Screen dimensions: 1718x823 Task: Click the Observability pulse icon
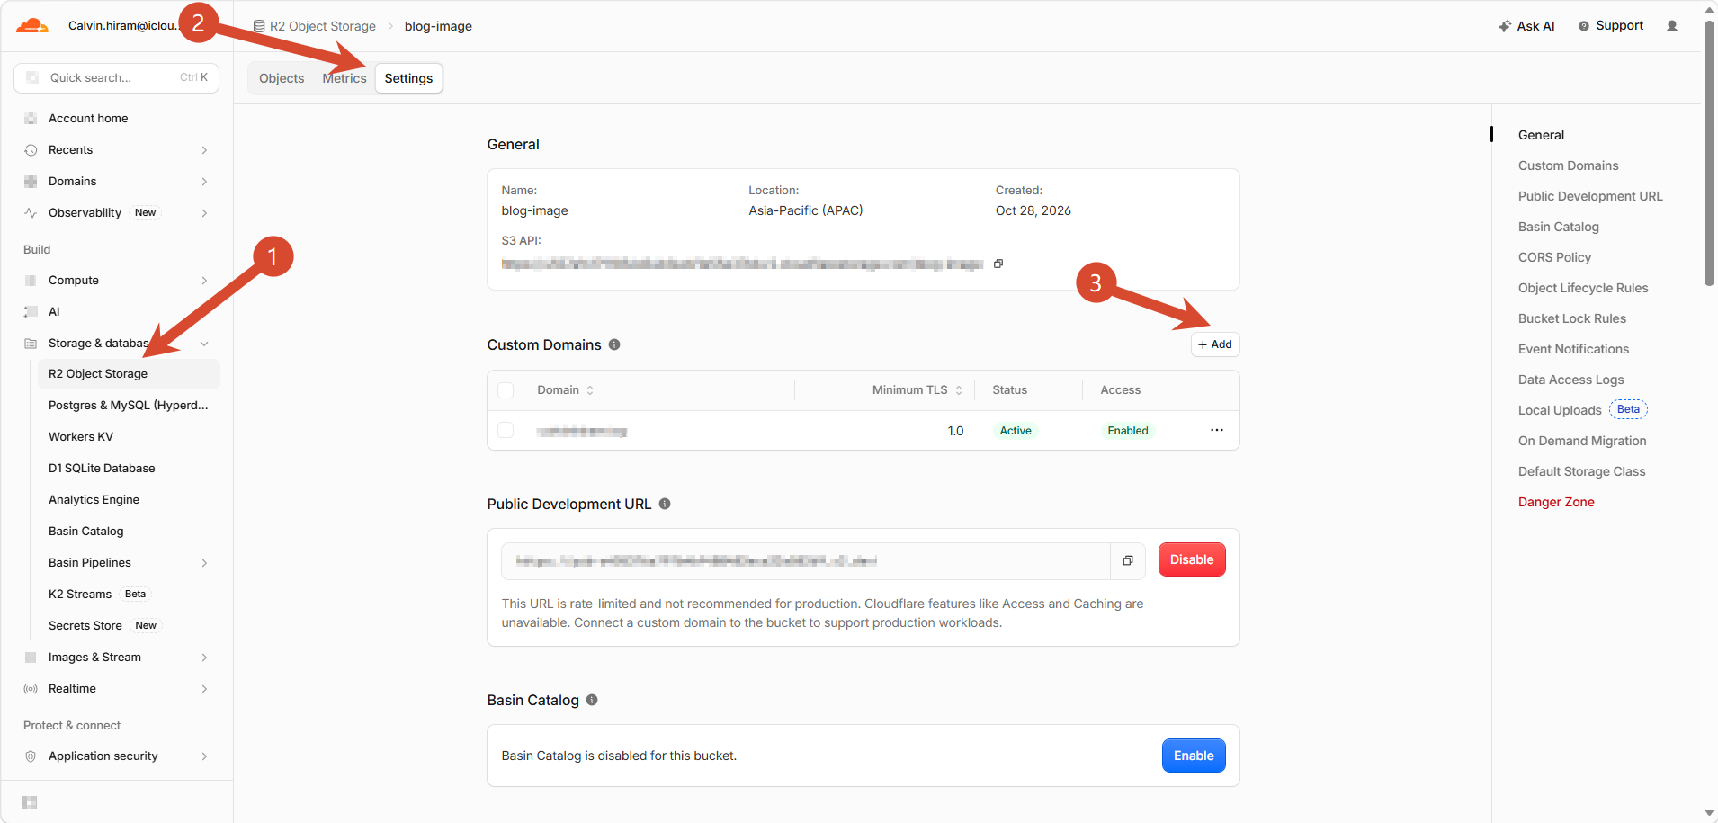click(31, 213)
